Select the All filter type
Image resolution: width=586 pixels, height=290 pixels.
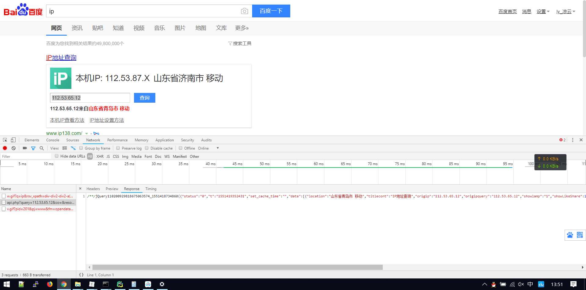pyautogui.click(x=90, y=156)
